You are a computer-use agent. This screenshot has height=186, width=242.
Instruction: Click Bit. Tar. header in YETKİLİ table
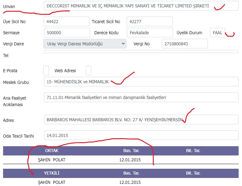(x=193, y=173)
